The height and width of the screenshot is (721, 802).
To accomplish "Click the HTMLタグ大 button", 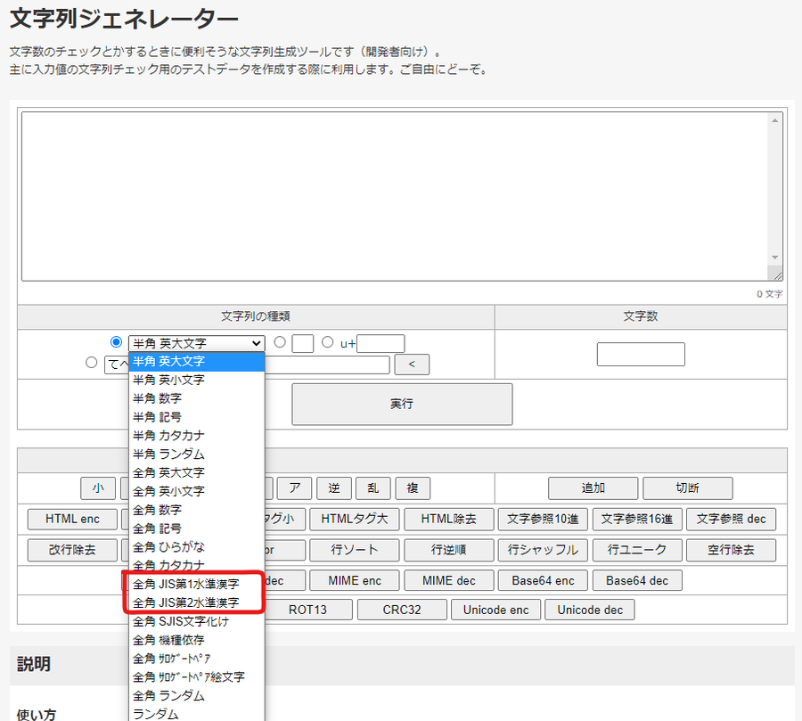I will 355,519.
